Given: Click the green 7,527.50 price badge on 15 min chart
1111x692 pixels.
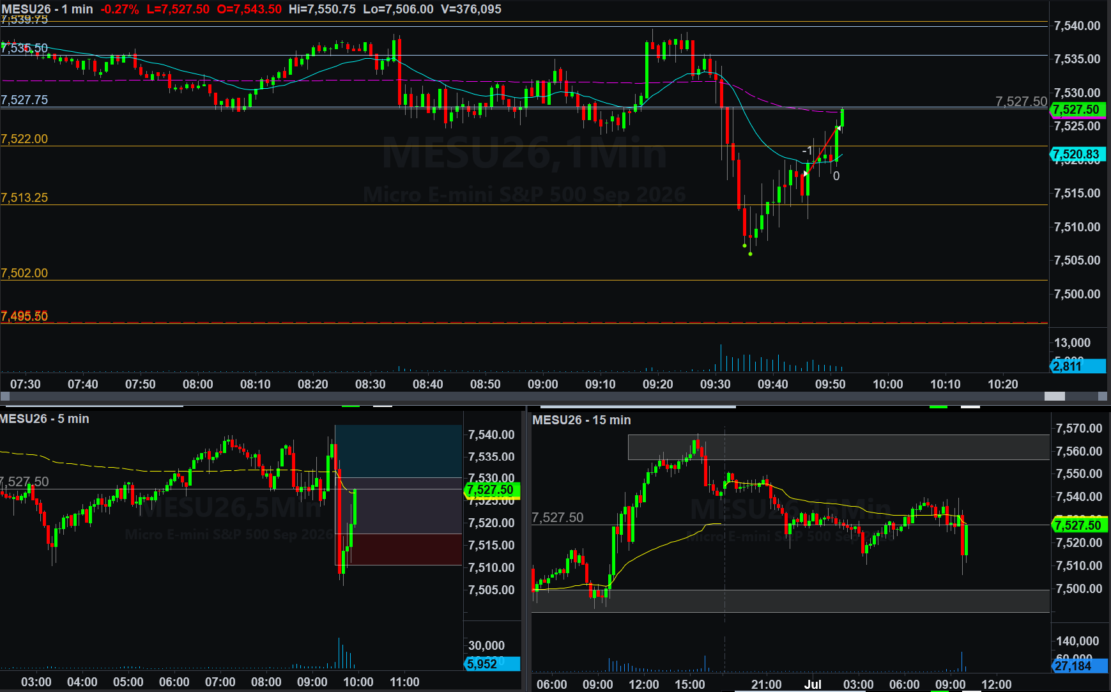Looking at the screenshot, I should (x=1079, y=525).
